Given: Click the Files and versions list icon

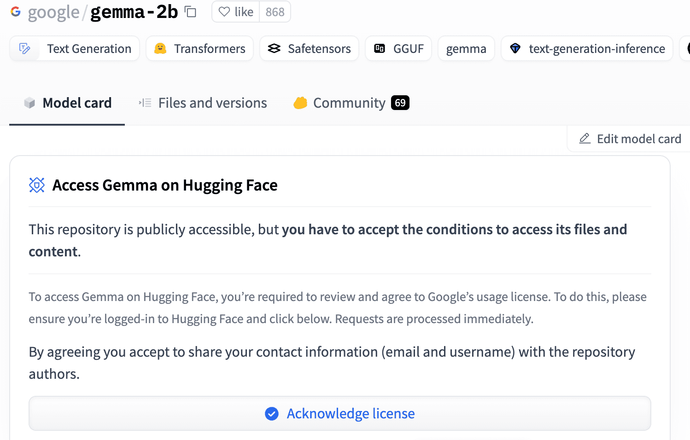Looking at the screenshot, I should 145,103.
